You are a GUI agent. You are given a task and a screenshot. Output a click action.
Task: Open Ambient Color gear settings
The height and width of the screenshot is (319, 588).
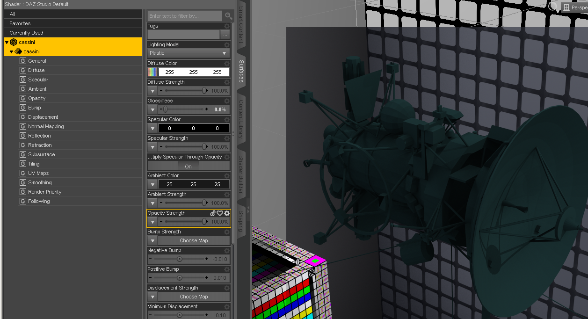(x=227, y=175)
